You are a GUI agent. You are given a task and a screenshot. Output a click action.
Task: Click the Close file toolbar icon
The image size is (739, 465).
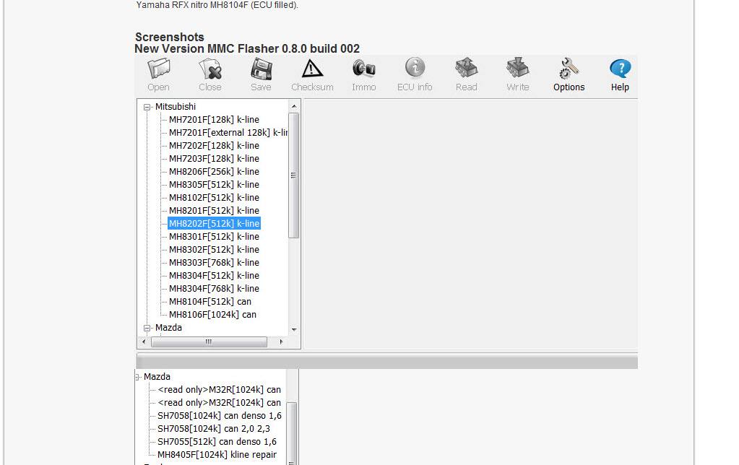click(x=209, y=75)
